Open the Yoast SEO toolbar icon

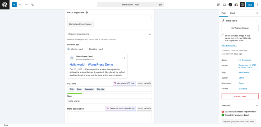click(x=236, y=5)
